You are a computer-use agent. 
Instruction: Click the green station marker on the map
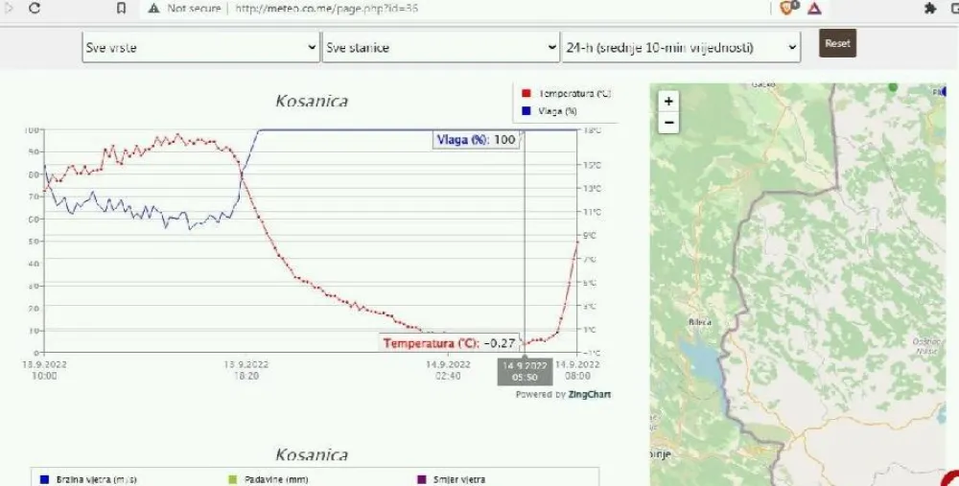click(x=893, y=87)
